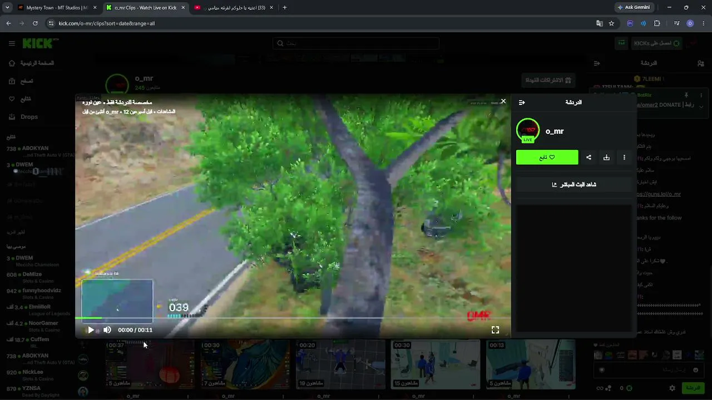Enter fullscreen mode for the clip
The width and height of the screenshot is (712, 400).
[495, 330]
